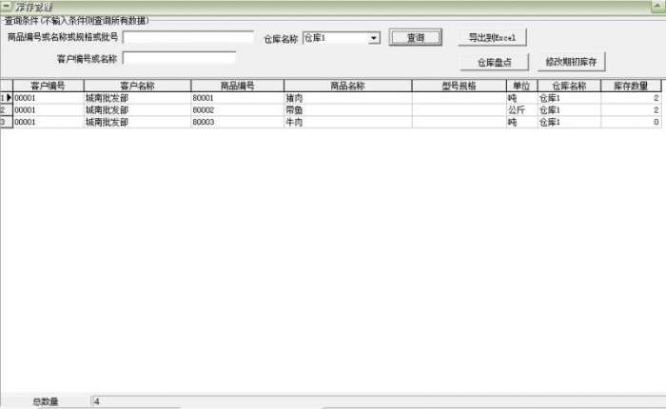Open the 仓库名称 dropdown arrow

click(x=373, y=38)
